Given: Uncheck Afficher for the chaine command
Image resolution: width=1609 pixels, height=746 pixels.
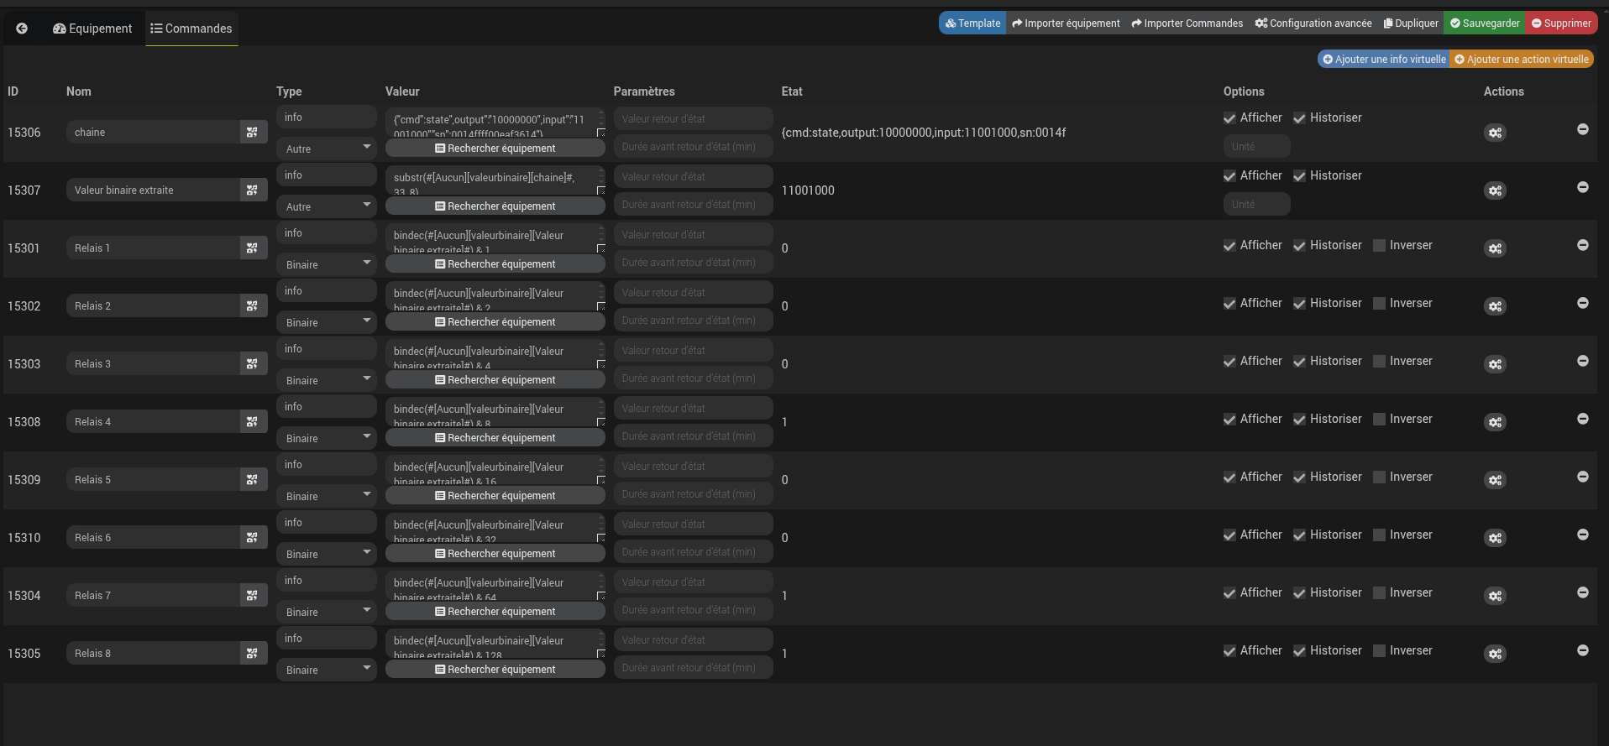Looking at the screenshot, I should click(x=1229, y=118).
